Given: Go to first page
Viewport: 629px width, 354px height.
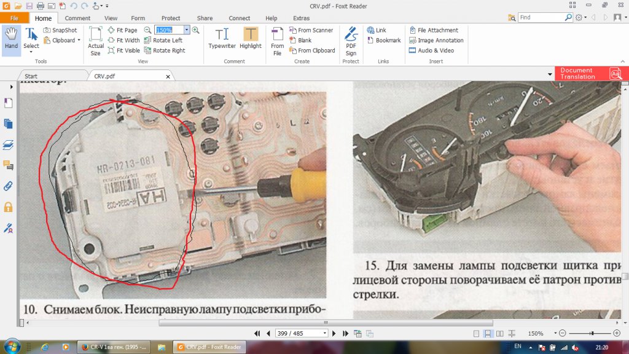Looking at the screenshot, I should [257, 334].
